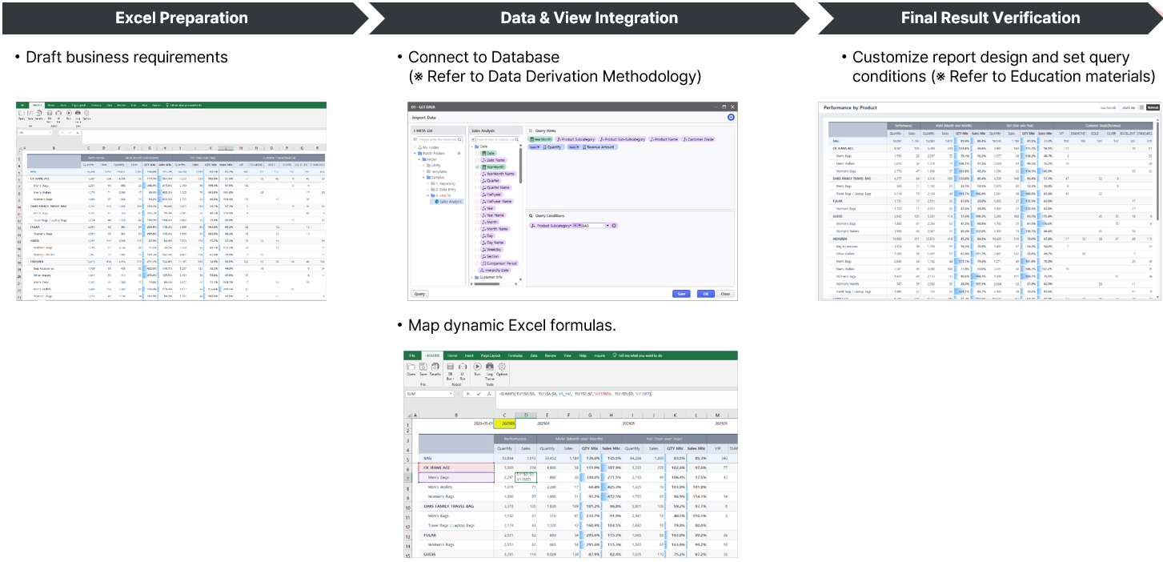The width and height of the screenshot is (1163, 562).
Task: Click search icon in i-META List panel
Action: (459, 139)
